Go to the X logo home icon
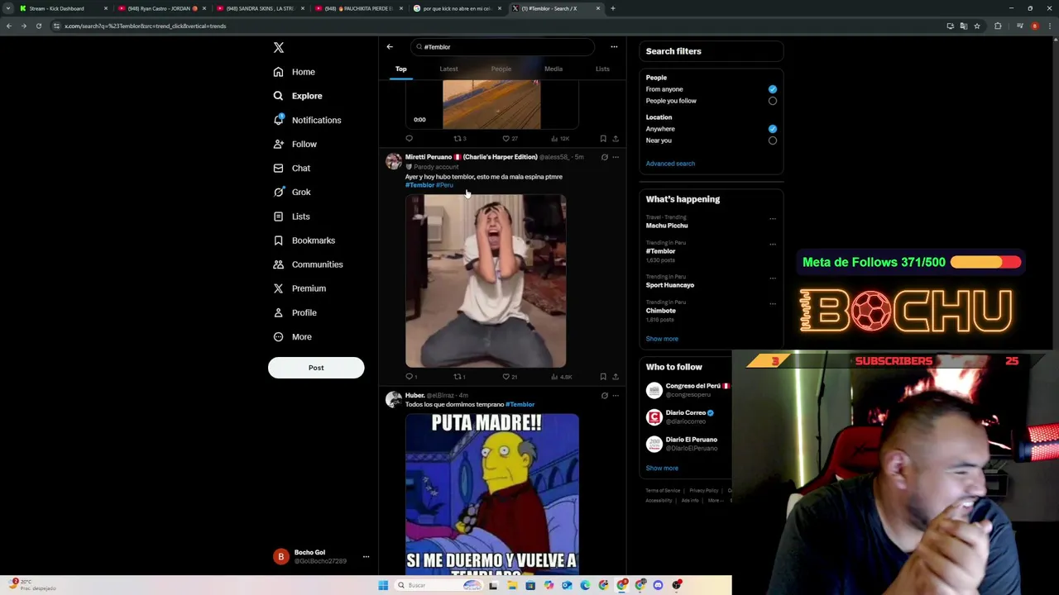 [x=279, y=48]
